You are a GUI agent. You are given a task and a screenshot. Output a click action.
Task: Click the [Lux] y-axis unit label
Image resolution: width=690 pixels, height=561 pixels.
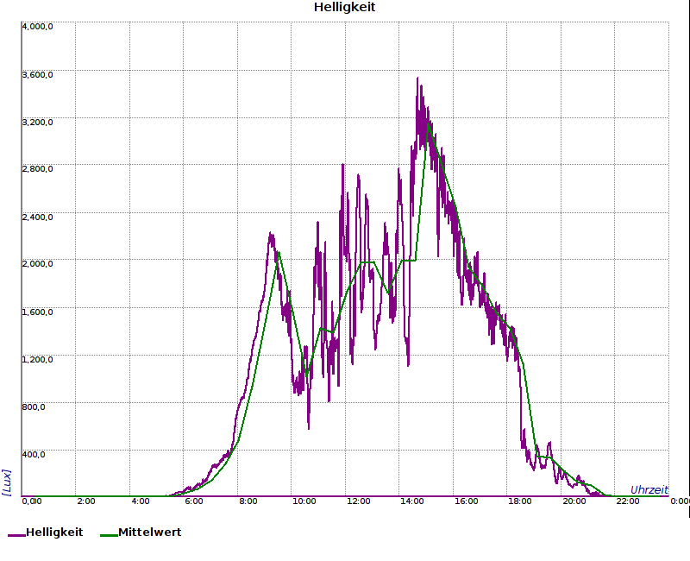tap(6, 482)
